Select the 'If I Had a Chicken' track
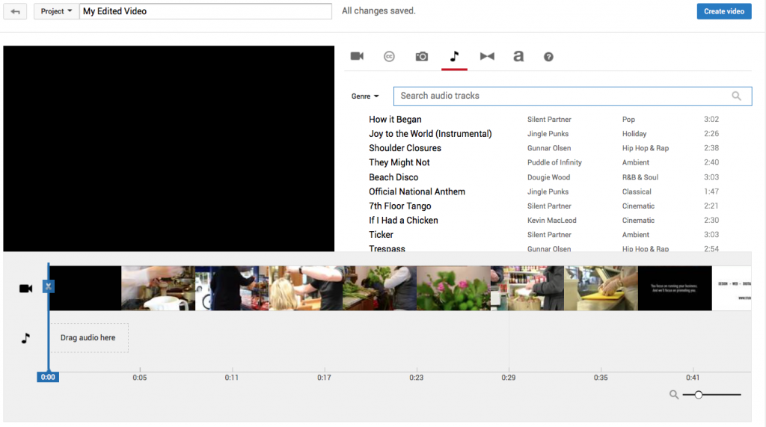Viewport: 766px width, 427px height. click(403, 221)
